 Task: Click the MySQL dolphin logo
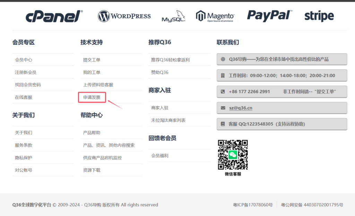173,16
